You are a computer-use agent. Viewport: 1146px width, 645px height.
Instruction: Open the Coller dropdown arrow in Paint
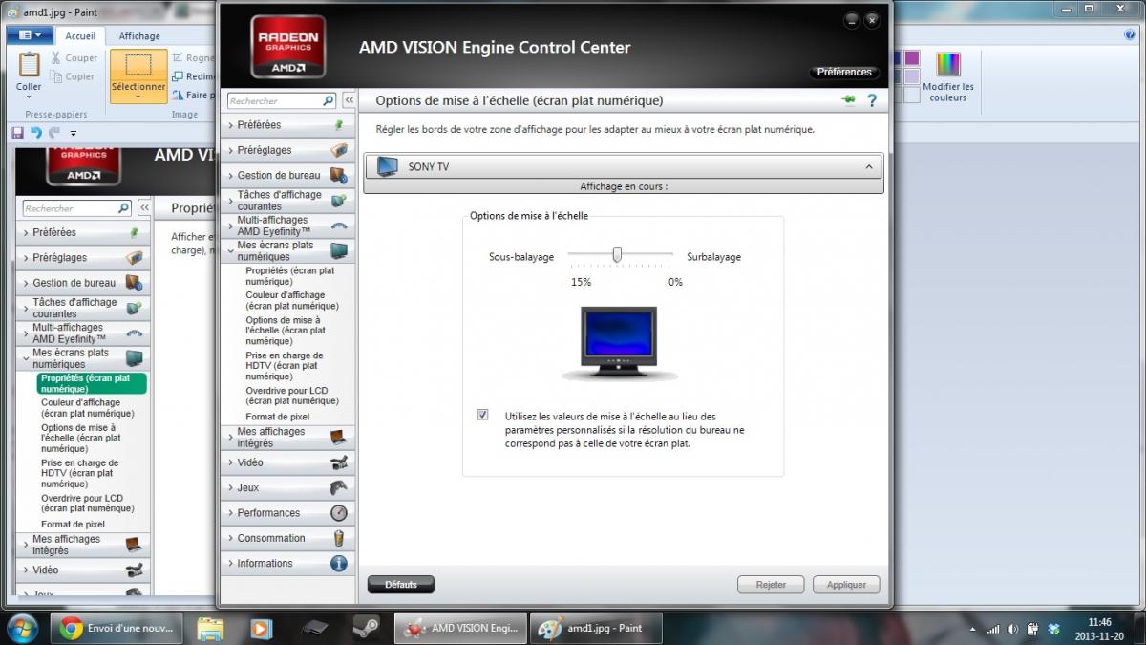click(29, 98)
